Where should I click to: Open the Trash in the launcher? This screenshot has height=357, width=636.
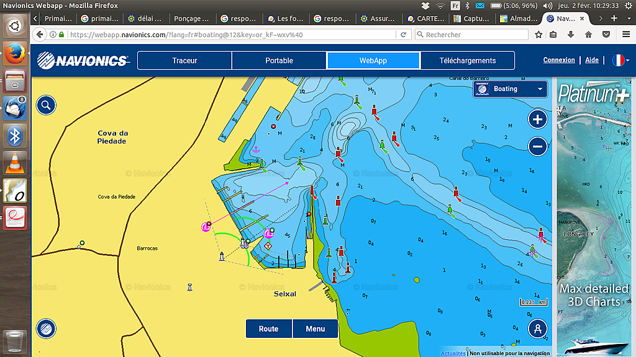[15, 342]
